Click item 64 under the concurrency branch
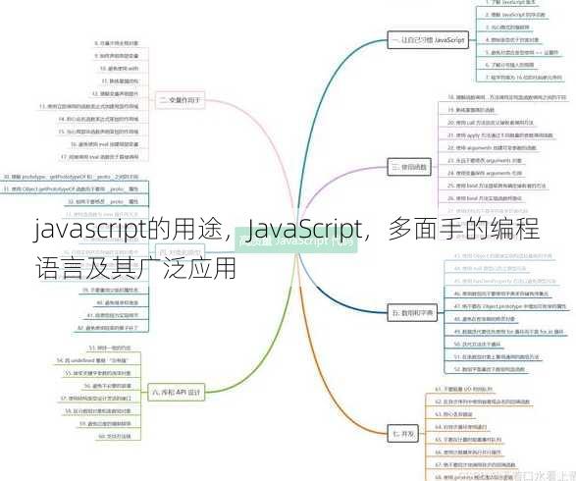The height and width of the screenshot is (481, 576). tap(461, 427)
